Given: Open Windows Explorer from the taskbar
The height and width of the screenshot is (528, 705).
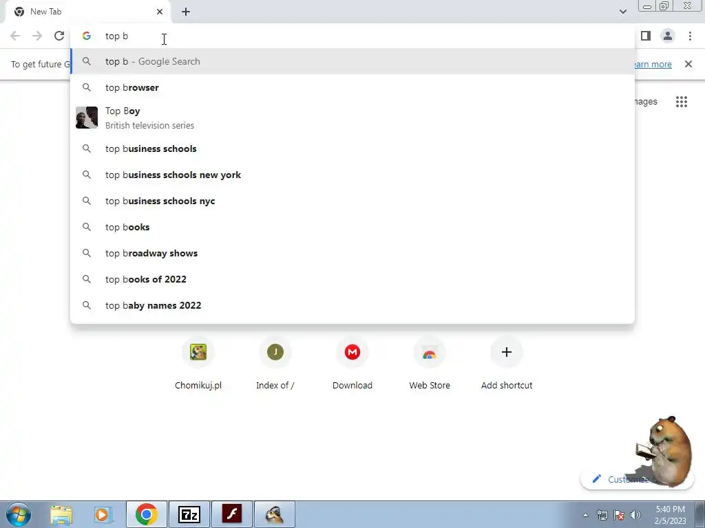Looking at the screenshot, I should (61, 514).
